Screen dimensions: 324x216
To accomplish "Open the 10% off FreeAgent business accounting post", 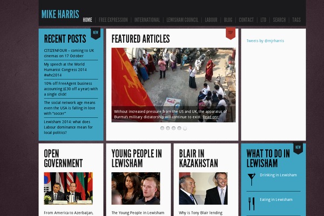I will (x=71, y=89).
